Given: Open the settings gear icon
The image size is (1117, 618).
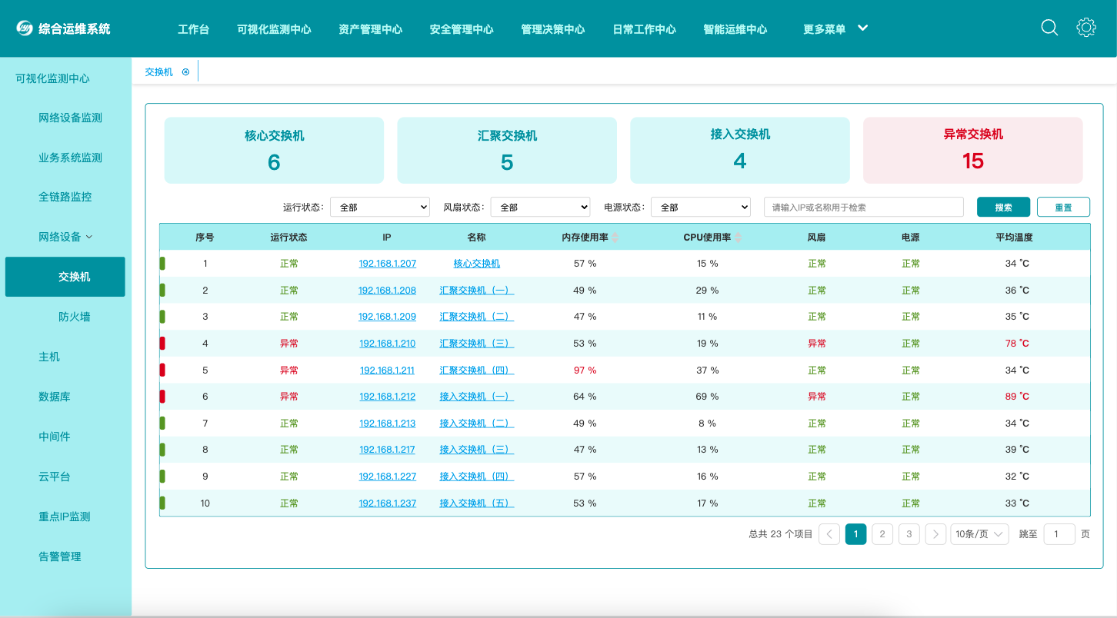Looking at the screenshot, I should pyautogui.click(x=1086, y=28).
